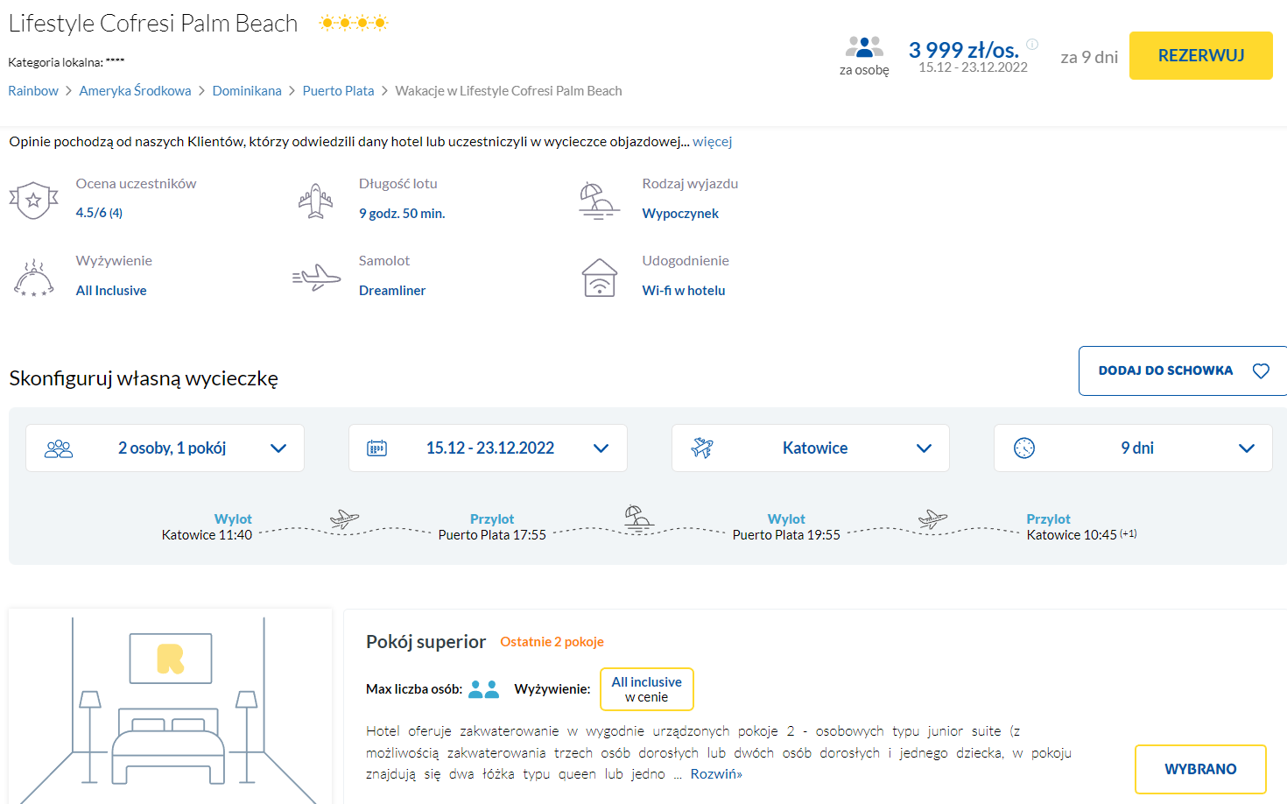The width and height of the screenshot is (1287, 804).
Task: Click the price info icon next to 3 999 zł
Action: click(1032, 45)
